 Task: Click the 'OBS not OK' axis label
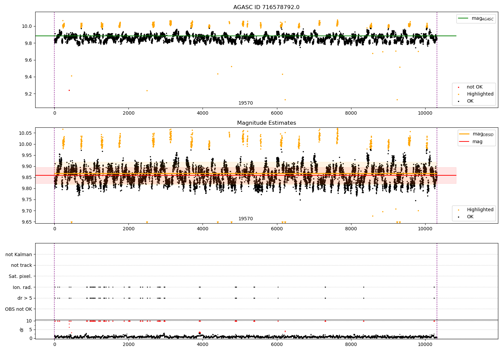tap(18, 309)
